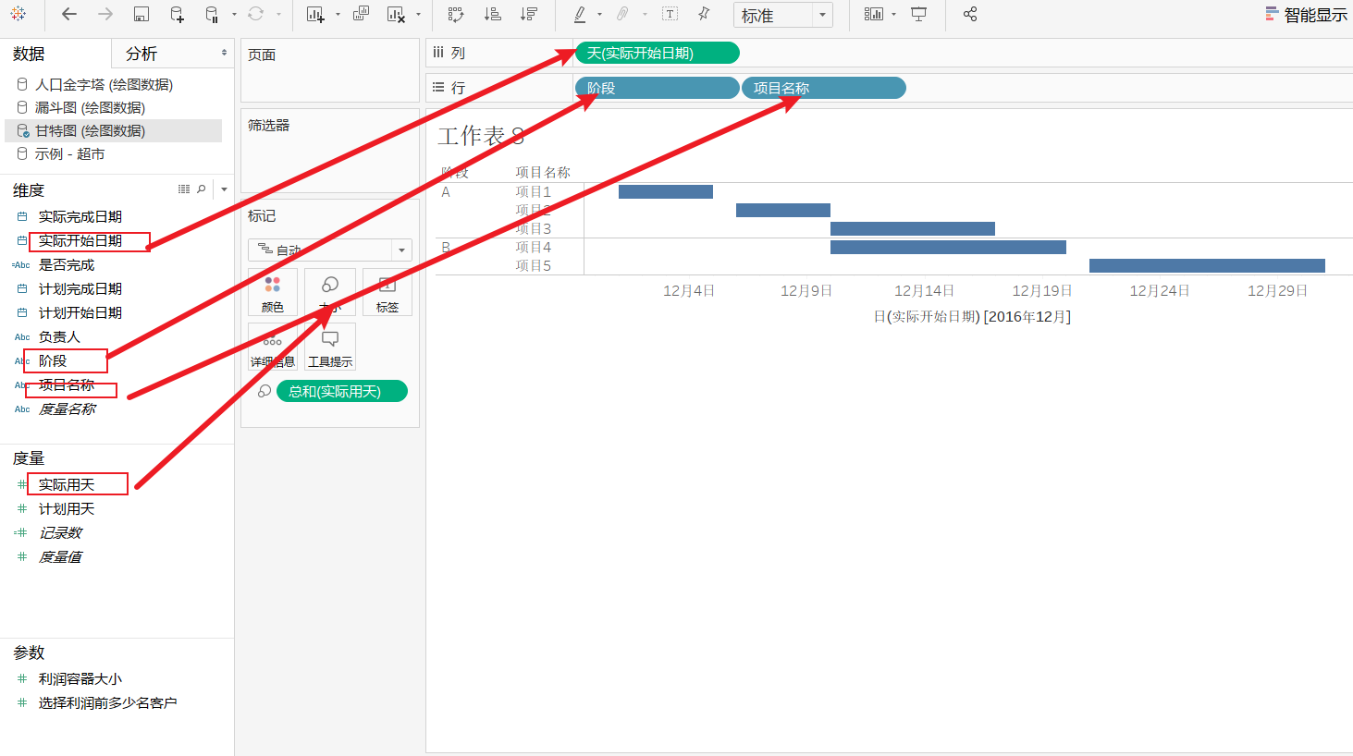Viewport: 1353px width, 756px height.
Task: Save the workbook with the disk icon
Action: [141, 14]
